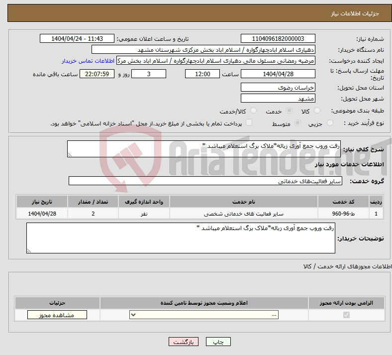Click buyer organization name field
The image size is (392, 355).
[203, 49]
